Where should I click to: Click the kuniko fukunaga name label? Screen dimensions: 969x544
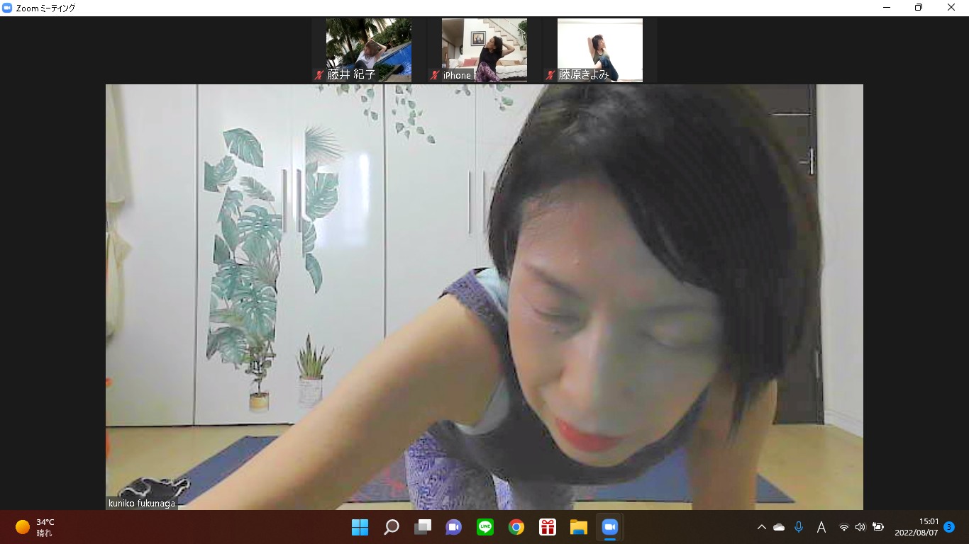click(x=142, y=504)
